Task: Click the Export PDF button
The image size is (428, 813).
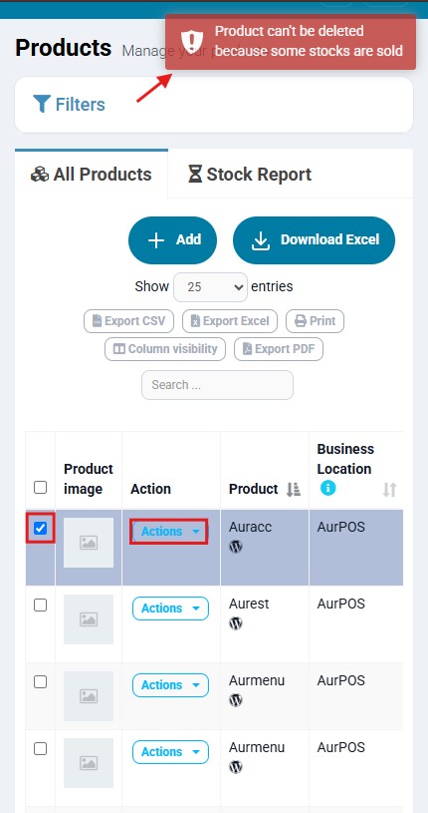Action: click(279, 349)
